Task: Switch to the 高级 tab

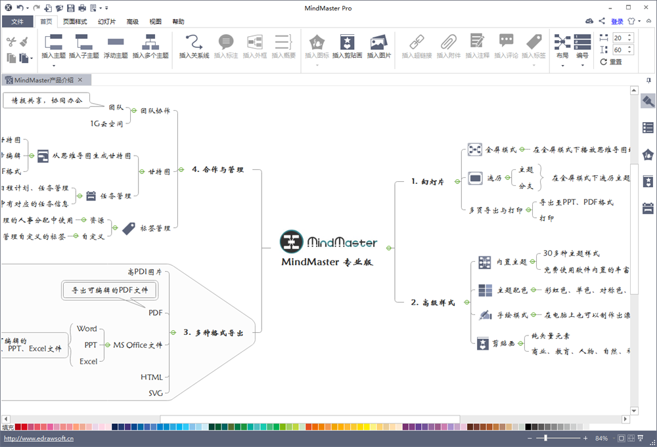Action: pos(133,22)
